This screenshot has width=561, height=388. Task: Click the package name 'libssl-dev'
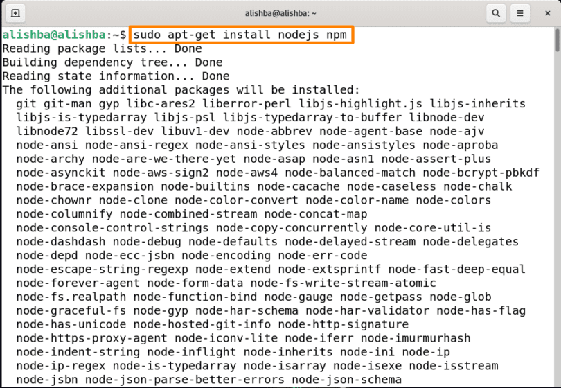(x=119, y=132)
